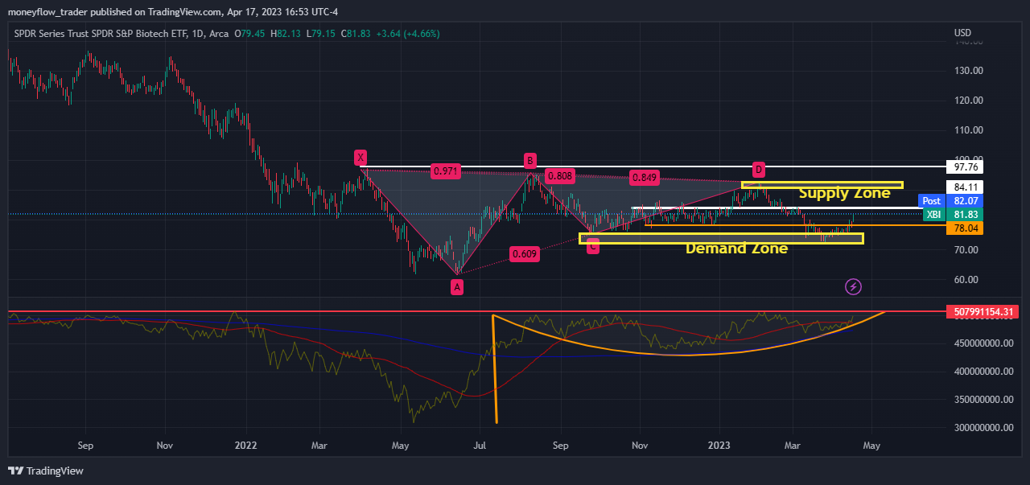Viewport: 1030px width, 485px height.
Task: Select the A point label of the pattern
Action: [x=456, y=286]
